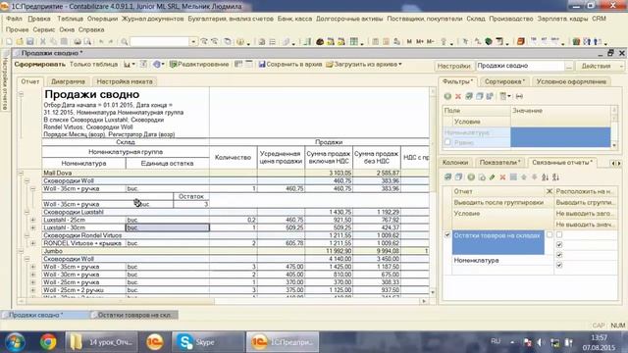The width and height of the screenshot is (628, 353).
Task: Click the green table grid toolbar icon
Action: 354,41
